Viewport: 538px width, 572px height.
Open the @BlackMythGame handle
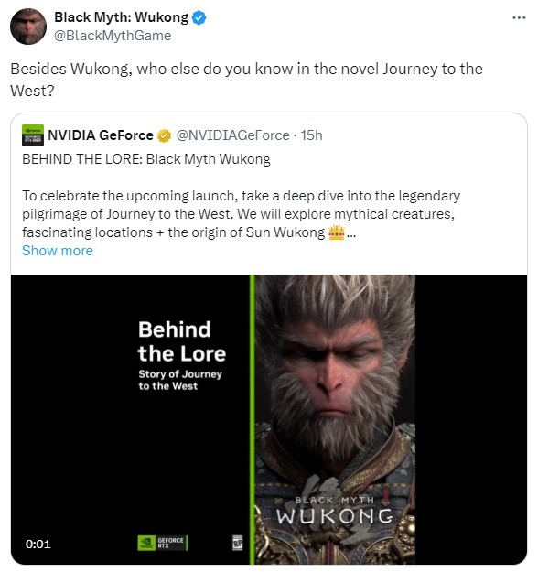[113, 36]
